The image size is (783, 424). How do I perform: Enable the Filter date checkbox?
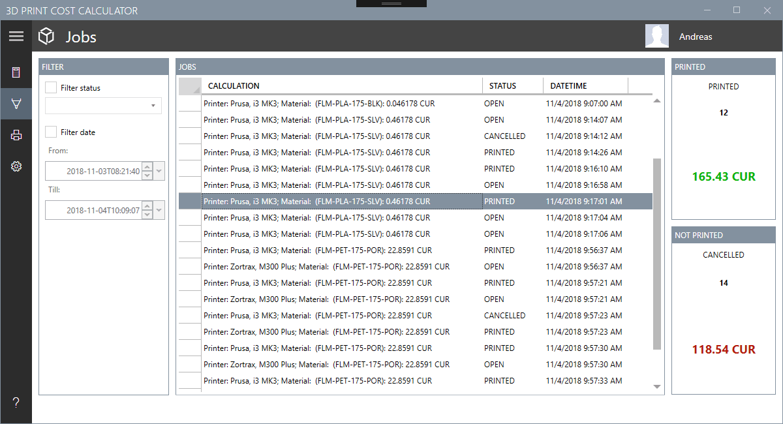[x=51, y=132]
